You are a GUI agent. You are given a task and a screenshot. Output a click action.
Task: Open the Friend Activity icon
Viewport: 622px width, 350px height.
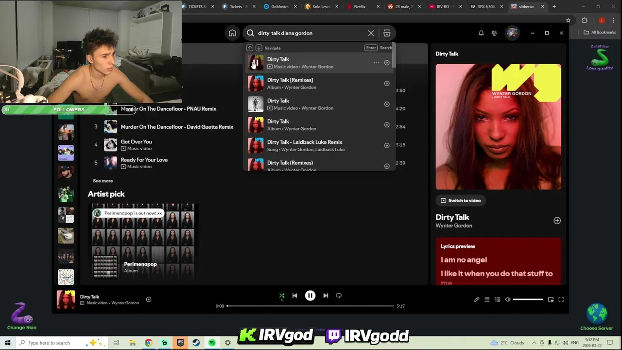point(494,33)
